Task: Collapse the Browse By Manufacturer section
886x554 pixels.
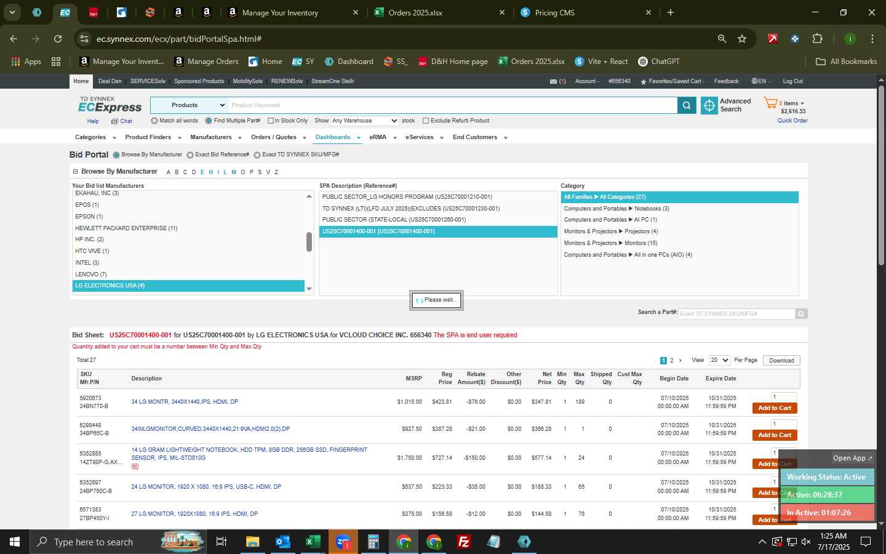Action: point(76,172)
